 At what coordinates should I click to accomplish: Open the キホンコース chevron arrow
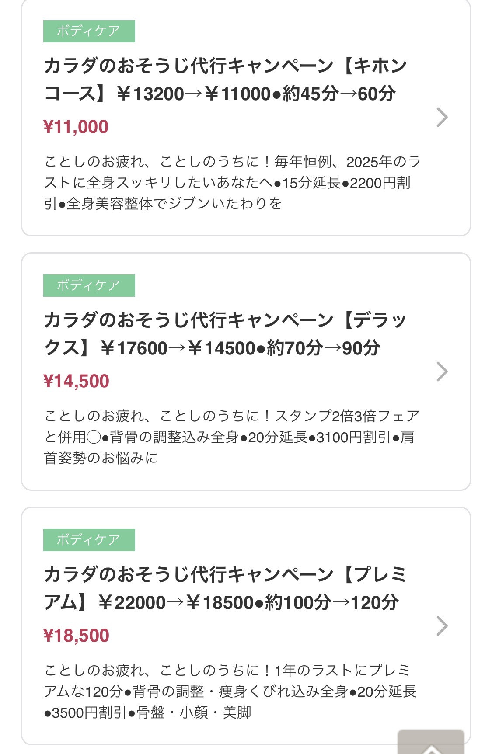(442, 117)
